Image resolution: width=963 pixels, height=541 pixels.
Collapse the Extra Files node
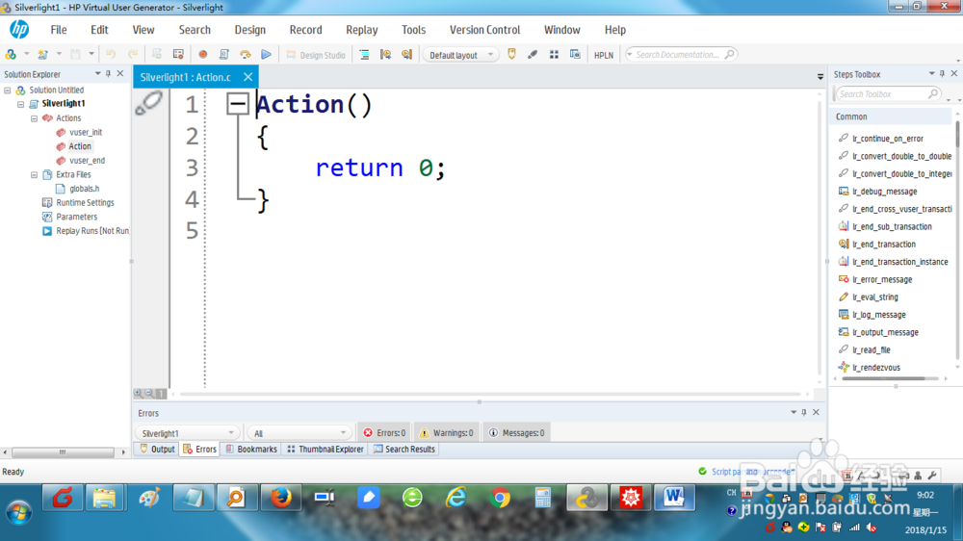click(x=35, y=175)
